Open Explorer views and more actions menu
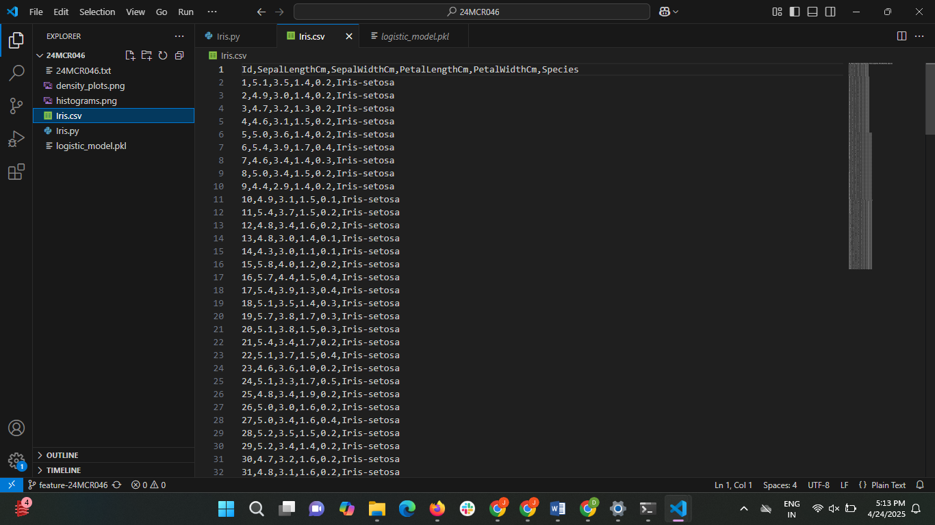The width and height of the screenshot is (935, 525). tap(179, 36)
